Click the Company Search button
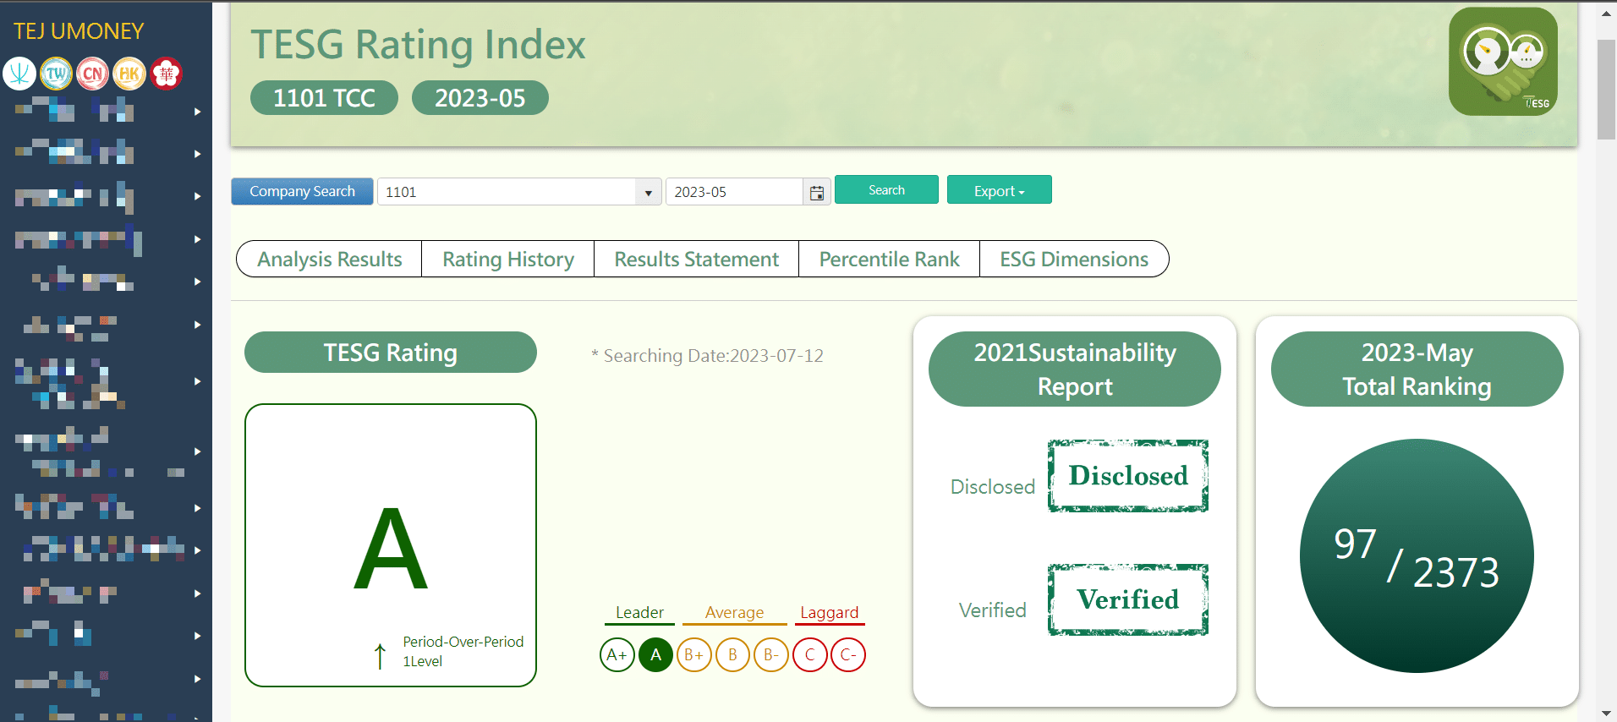1617x722 pixels. point(302,191)
